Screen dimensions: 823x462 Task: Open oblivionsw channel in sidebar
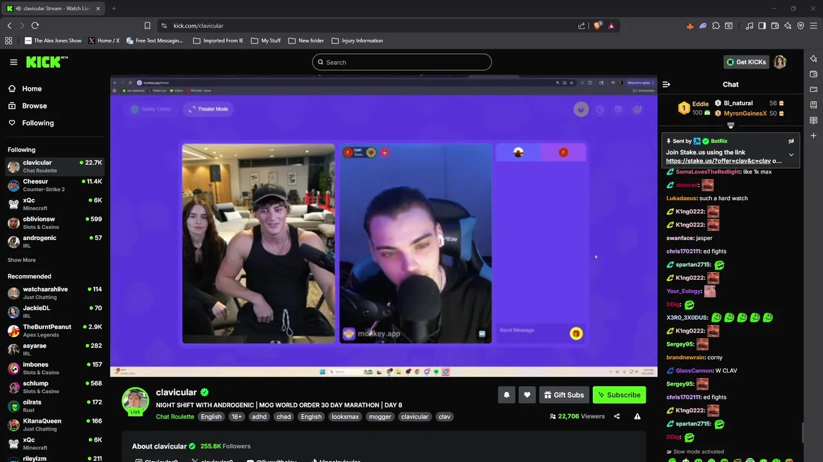pyautogui.click(x=55, y=223)
